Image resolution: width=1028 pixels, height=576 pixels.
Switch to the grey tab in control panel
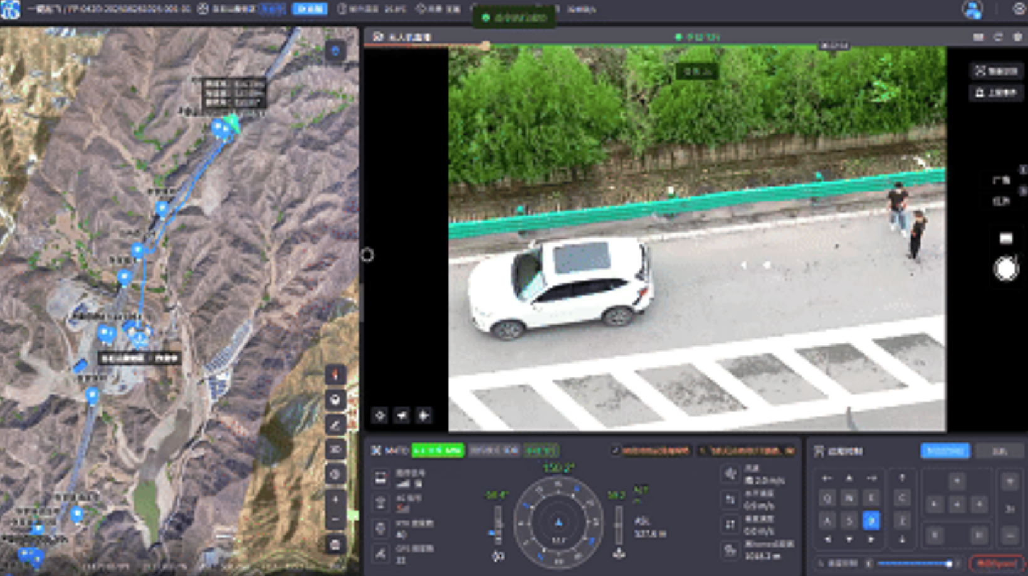click(1000, 451)
